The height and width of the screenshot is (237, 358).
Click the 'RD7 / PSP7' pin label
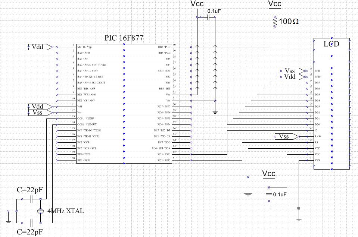tap(164, 107)
